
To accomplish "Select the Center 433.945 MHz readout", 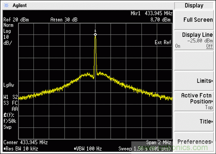I will pos(25,143).
